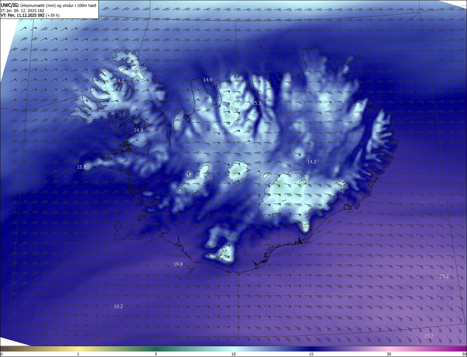This screenshot has width=467, height=357.
Task: Click the '50' tick on the color scale
Action: (464, 354)
